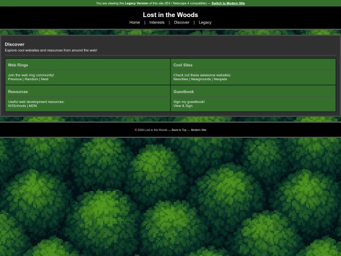
Task: Click the Discover section heading
Action: [15, 44]
